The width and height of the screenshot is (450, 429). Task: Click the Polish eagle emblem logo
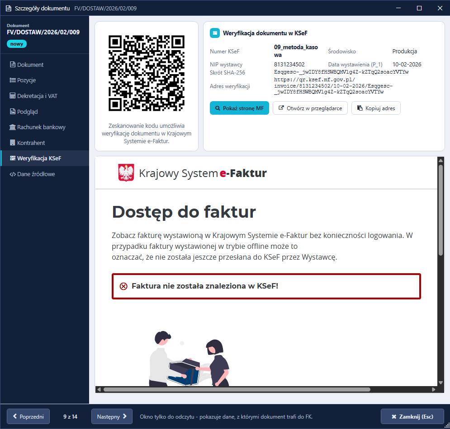tap(126, 173)
